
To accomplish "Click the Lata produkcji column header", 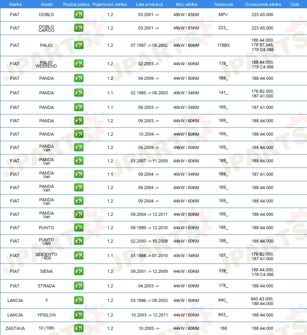I will click(149, 4).
